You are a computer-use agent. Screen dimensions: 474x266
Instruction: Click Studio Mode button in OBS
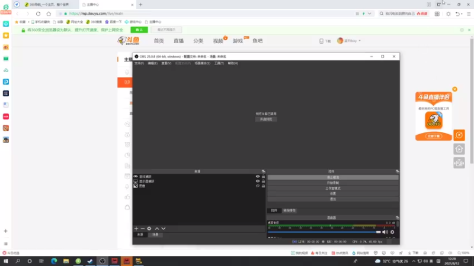click(333, 188)
